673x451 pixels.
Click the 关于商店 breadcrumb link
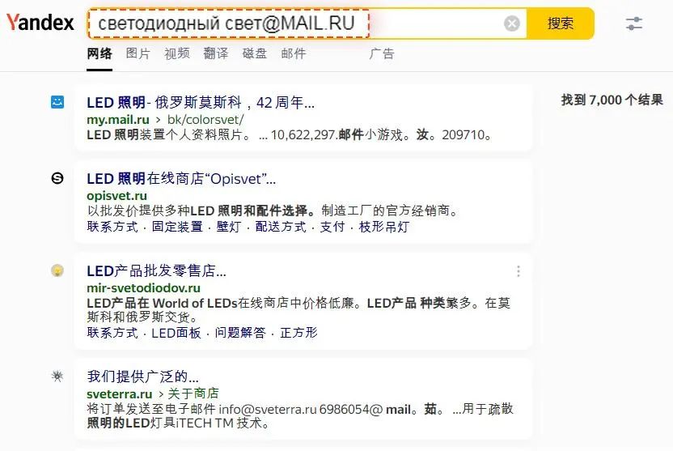coord(193,394)
